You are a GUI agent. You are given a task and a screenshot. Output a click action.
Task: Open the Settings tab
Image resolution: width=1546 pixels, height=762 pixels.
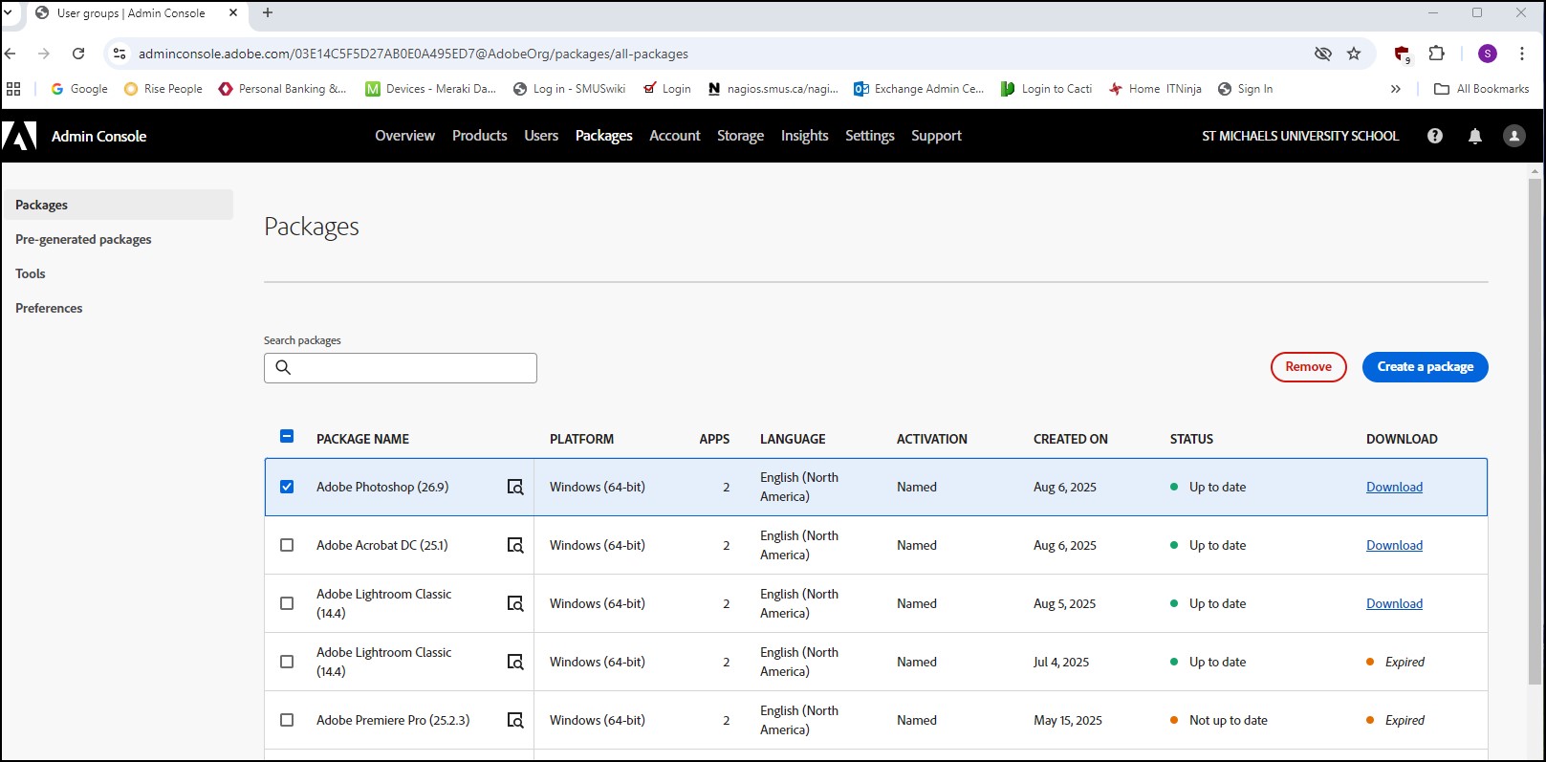click(869, 136)
